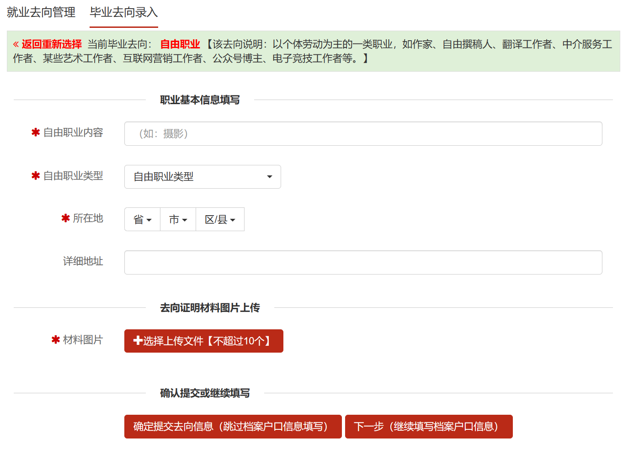Click 选择上传文件 upload button

pyautogui.click(x=204, y=341)
